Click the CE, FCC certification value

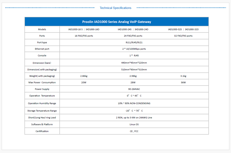[x=134, y=131]
